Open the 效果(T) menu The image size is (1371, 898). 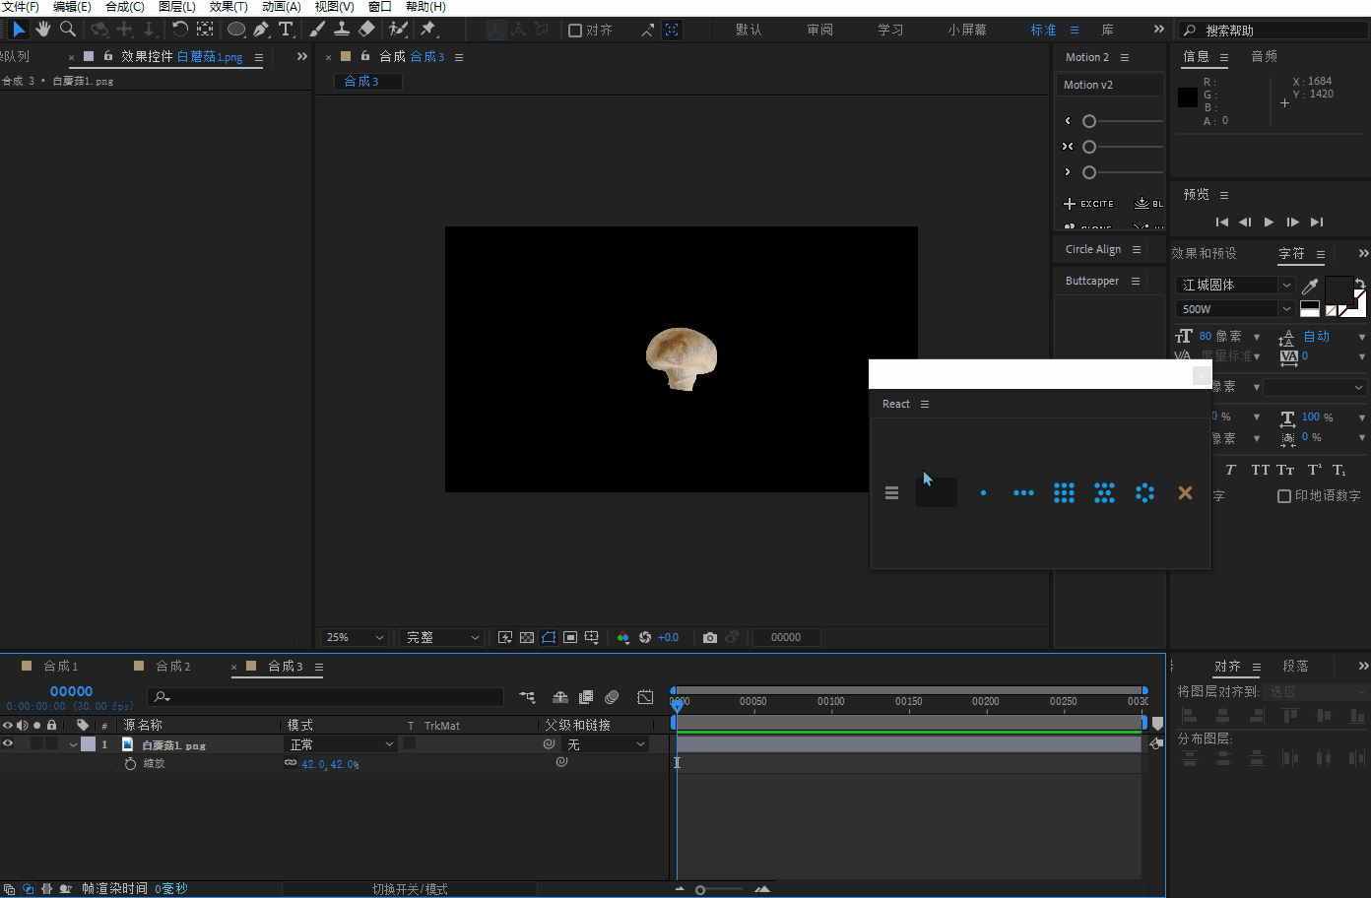coord(228,7)
